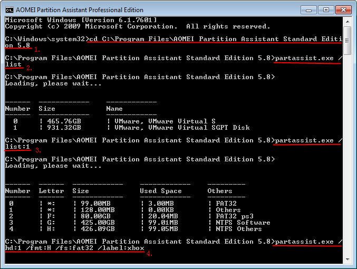The width and height of the screenshot is (357, 269).
Task: Click the 'Used Space' column header
Action: 161,191
